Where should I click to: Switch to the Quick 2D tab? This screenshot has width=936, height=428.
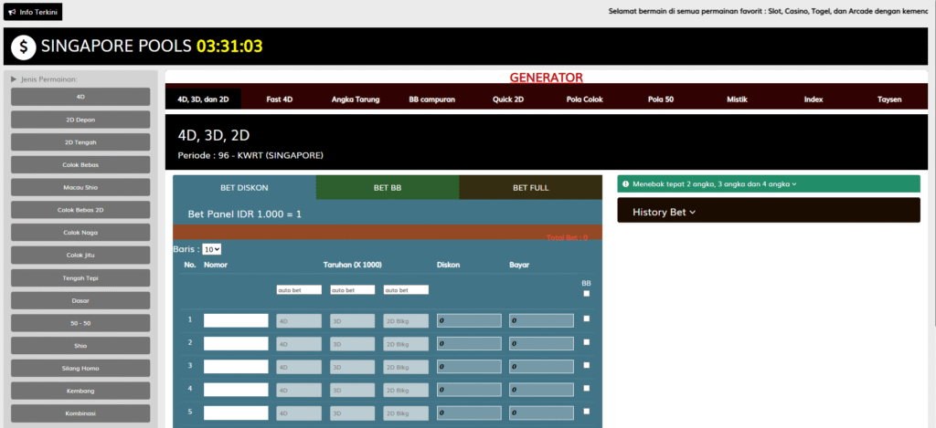point(508,99)
